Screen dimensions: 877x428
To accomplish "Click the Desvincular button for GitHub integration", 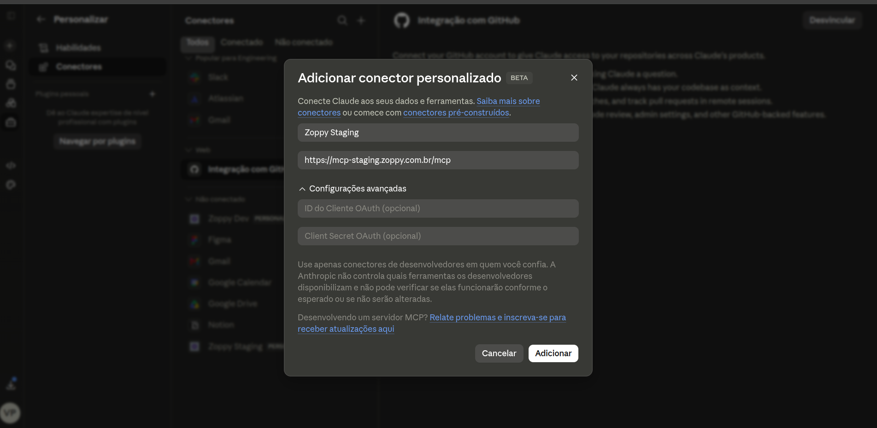I will pyautogui.click(x=832, y=20).
